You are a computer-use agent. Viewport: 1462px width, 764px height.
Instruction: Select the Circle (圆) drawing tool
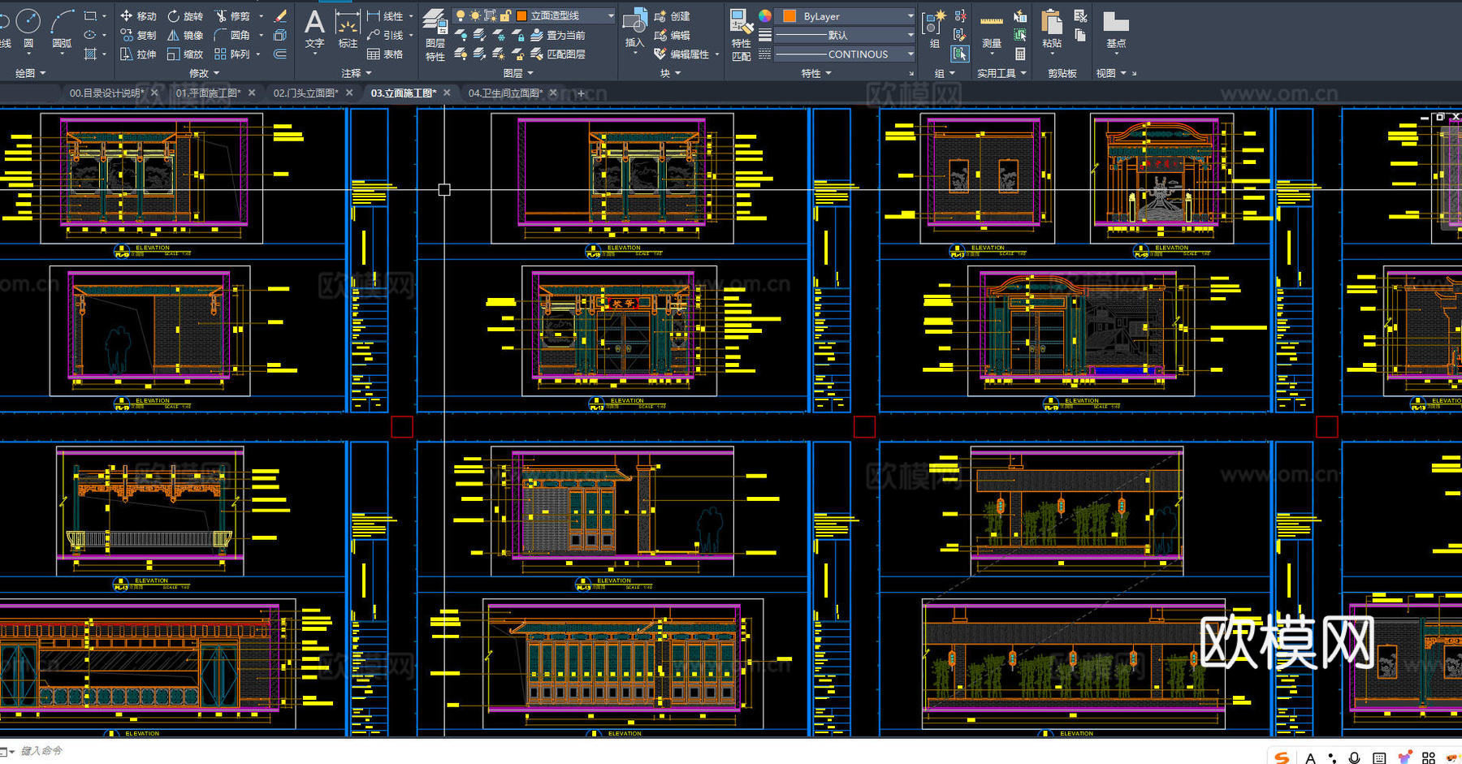28,28
